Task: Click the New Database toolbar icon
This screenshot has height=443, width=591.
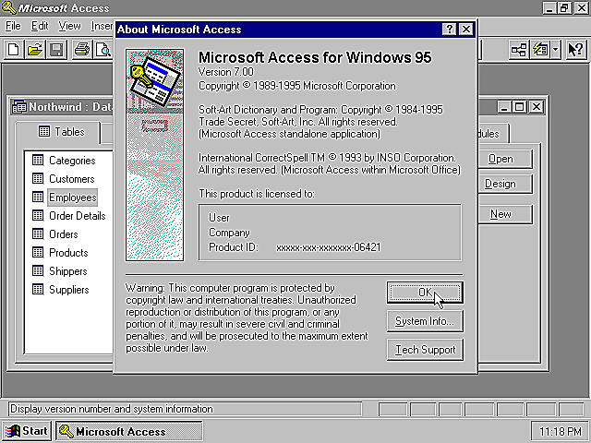Action: [x=14, y=50]
